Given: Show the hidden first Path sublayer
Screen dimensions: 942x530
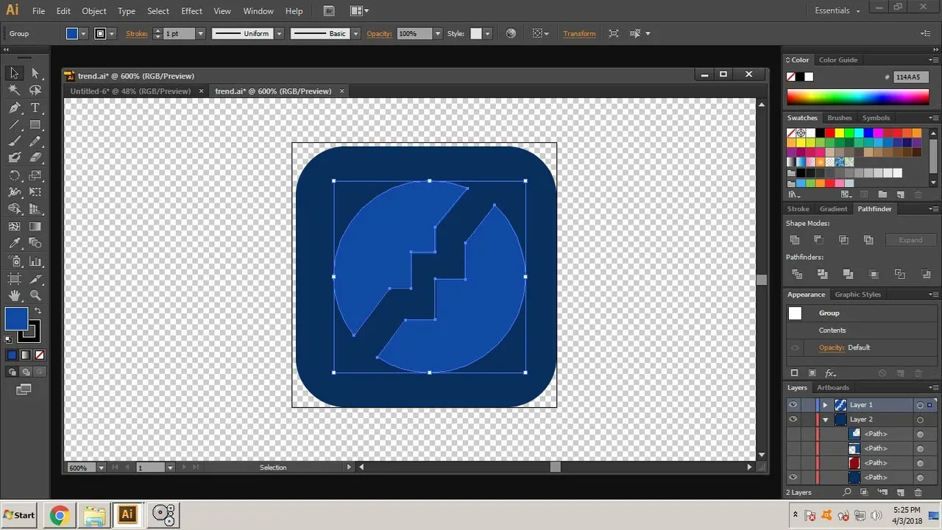Looking at the screenshot, I should (793, 434).
